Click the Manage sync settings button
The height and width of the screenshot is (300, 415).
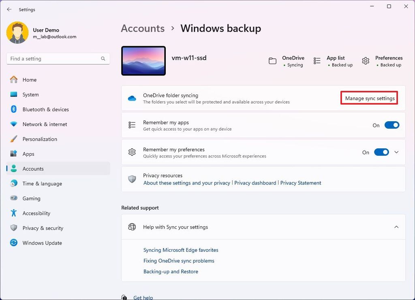point(369,98)
